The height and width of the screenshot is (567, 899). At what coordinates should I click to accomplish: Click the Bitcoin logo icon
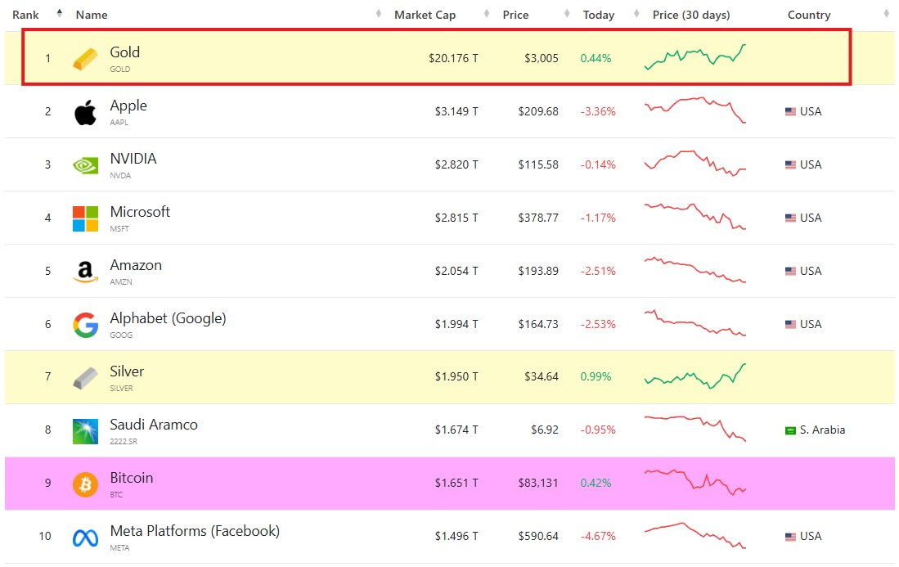pos(85,484)
